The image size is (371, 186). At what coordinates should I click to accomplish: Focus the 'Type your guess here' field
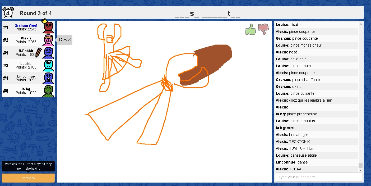pos(319,177)
